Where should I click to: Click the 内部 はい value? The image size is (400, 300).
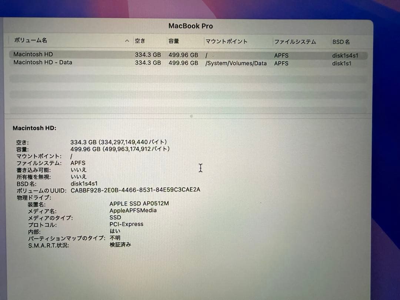[115, 231]
